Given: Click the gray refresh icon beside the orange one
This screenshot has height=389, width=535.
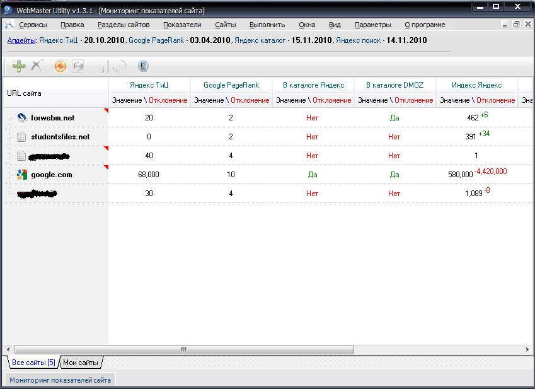Looking at the screenshot, I should (78, 66).
